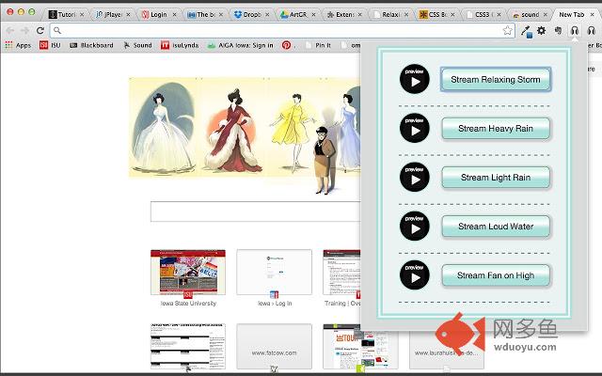This screenshot has width=602, height=376.
Task: Preview the Fan on High sound
Action: [415, 275]
